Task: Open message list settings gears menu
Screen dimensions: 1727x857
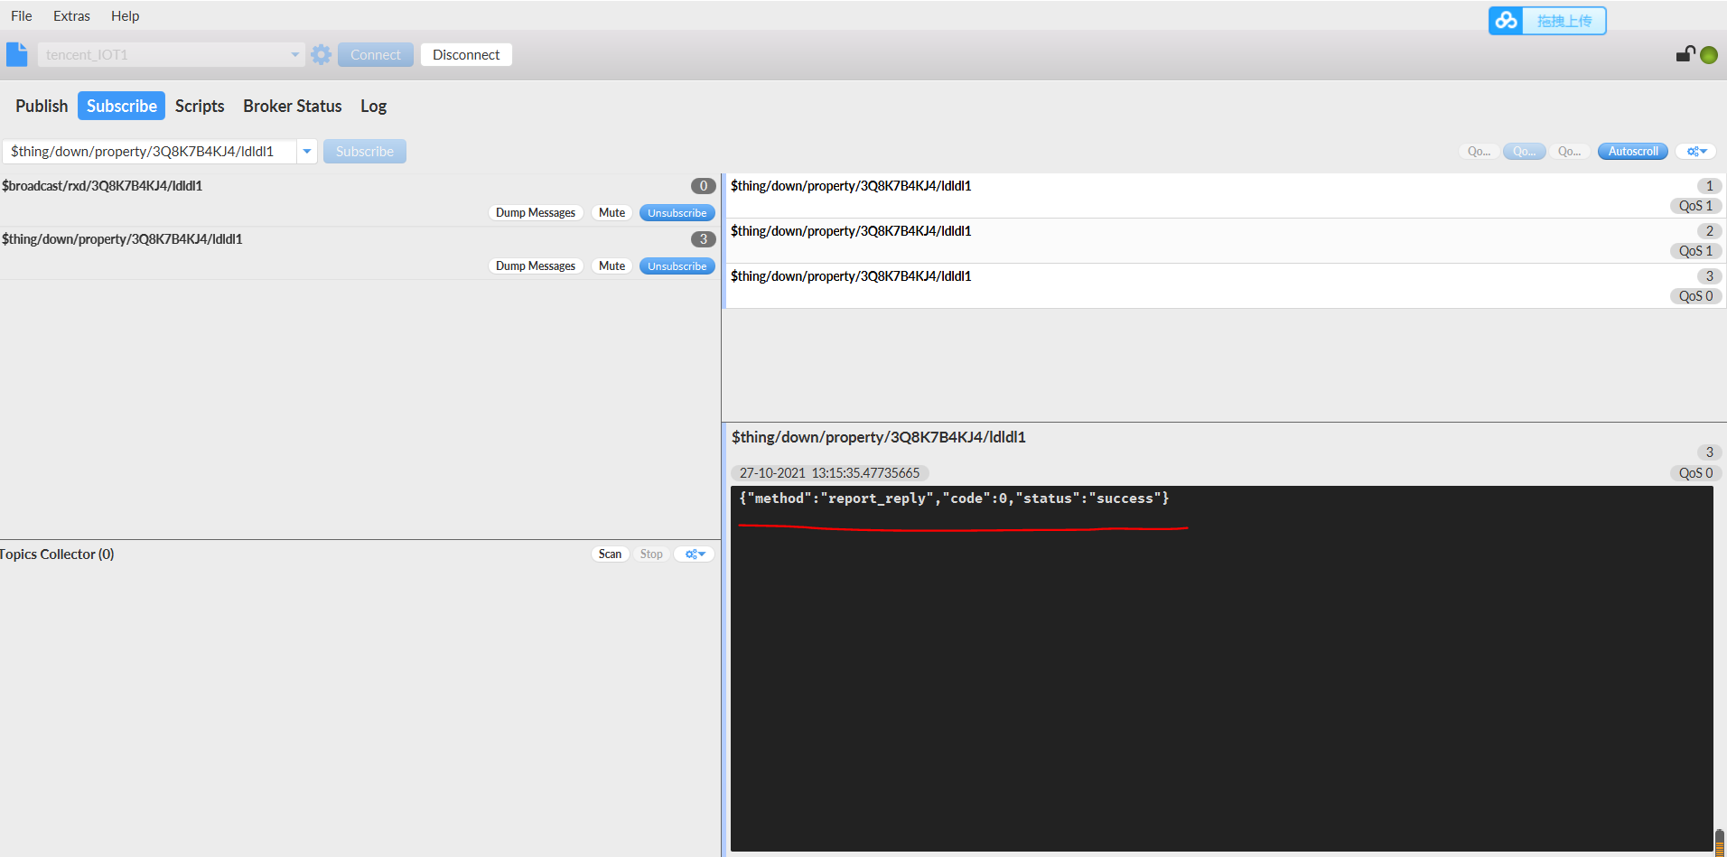Action: coord(1696,152)
